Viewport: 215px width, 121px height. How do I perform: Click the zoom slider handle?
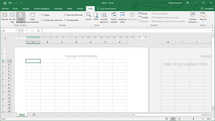click(x=194, y=119)
